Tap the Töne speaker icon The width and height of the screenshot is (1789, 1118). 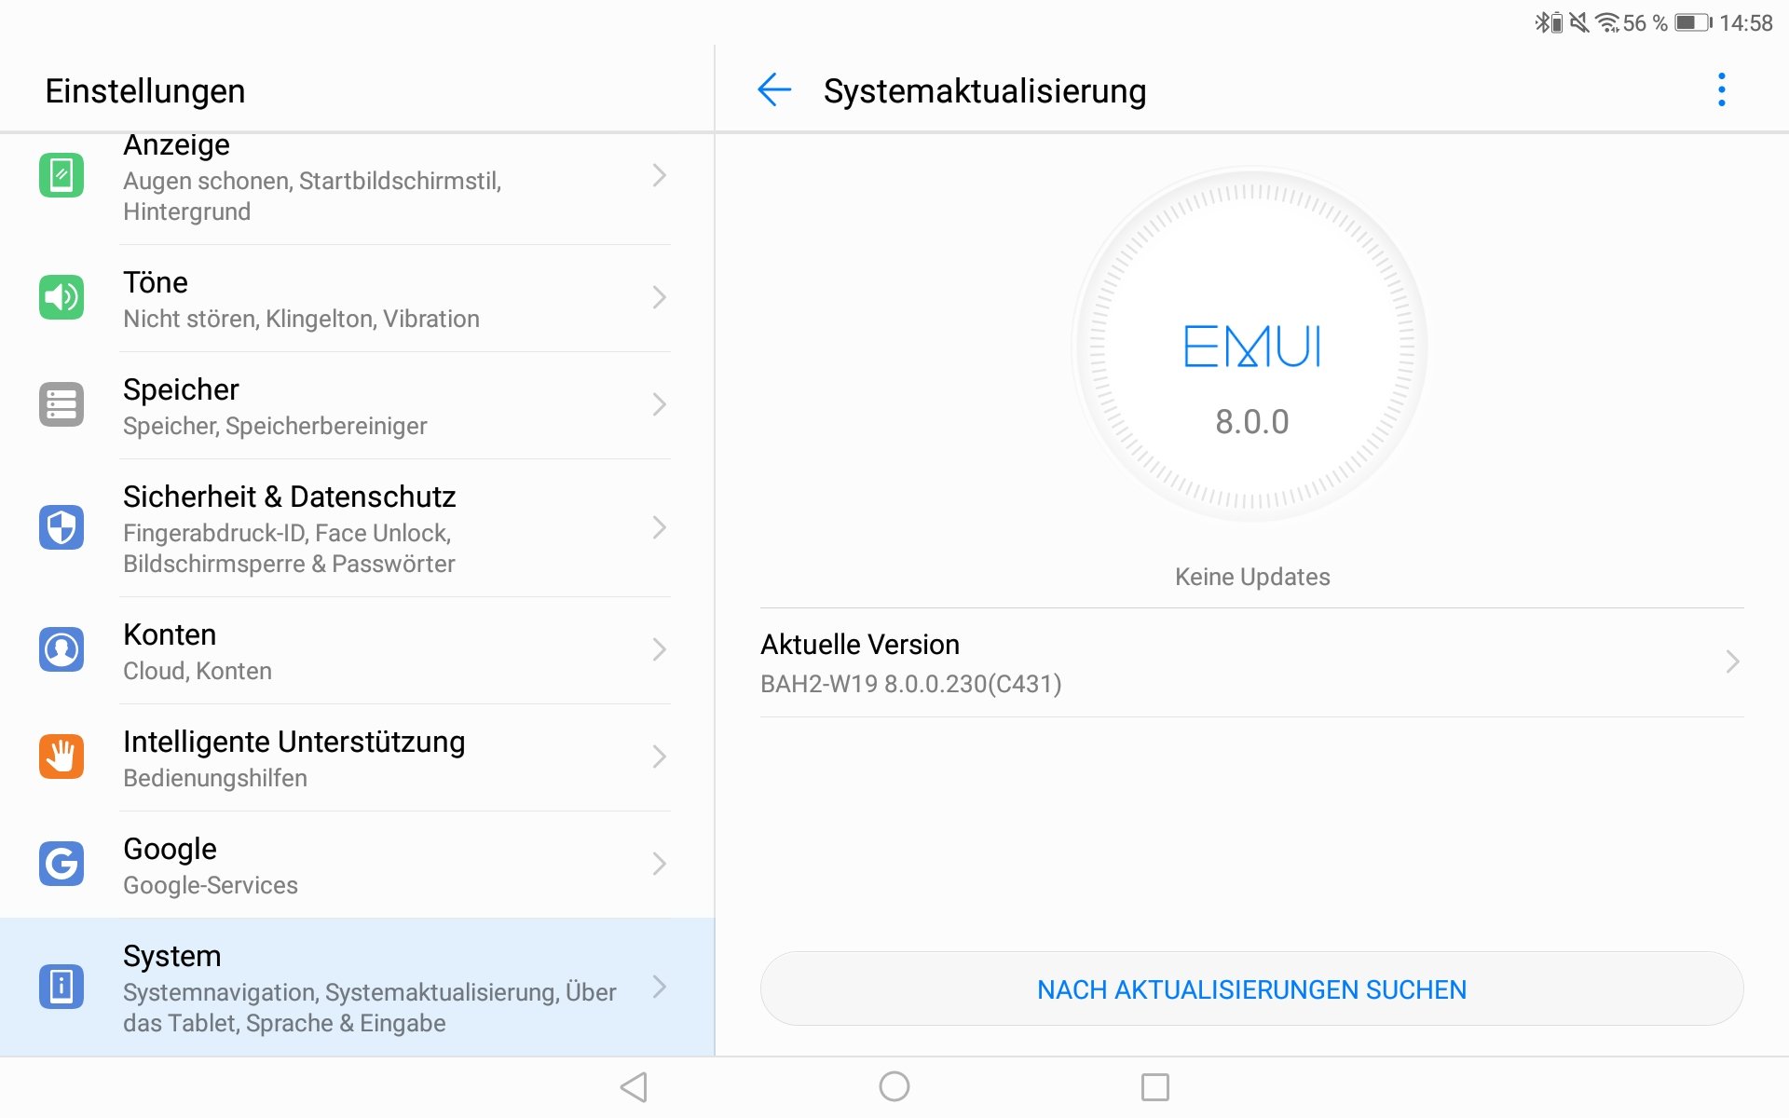tap(61, 297)
